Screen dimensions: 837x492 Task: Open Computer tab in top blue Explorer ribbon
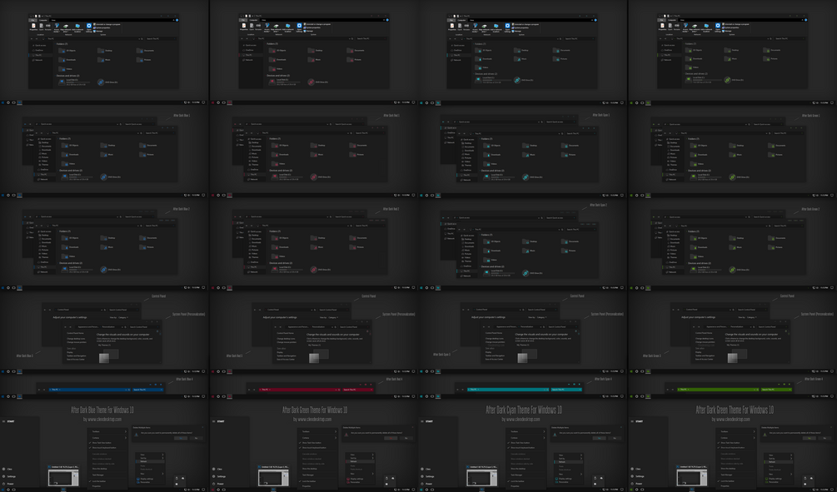[43, 20]
